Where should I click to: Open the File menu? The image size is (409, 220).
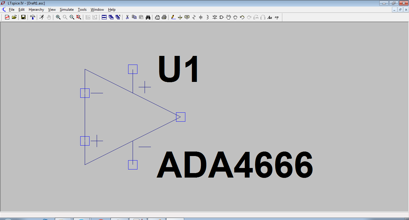click(12, 10)
